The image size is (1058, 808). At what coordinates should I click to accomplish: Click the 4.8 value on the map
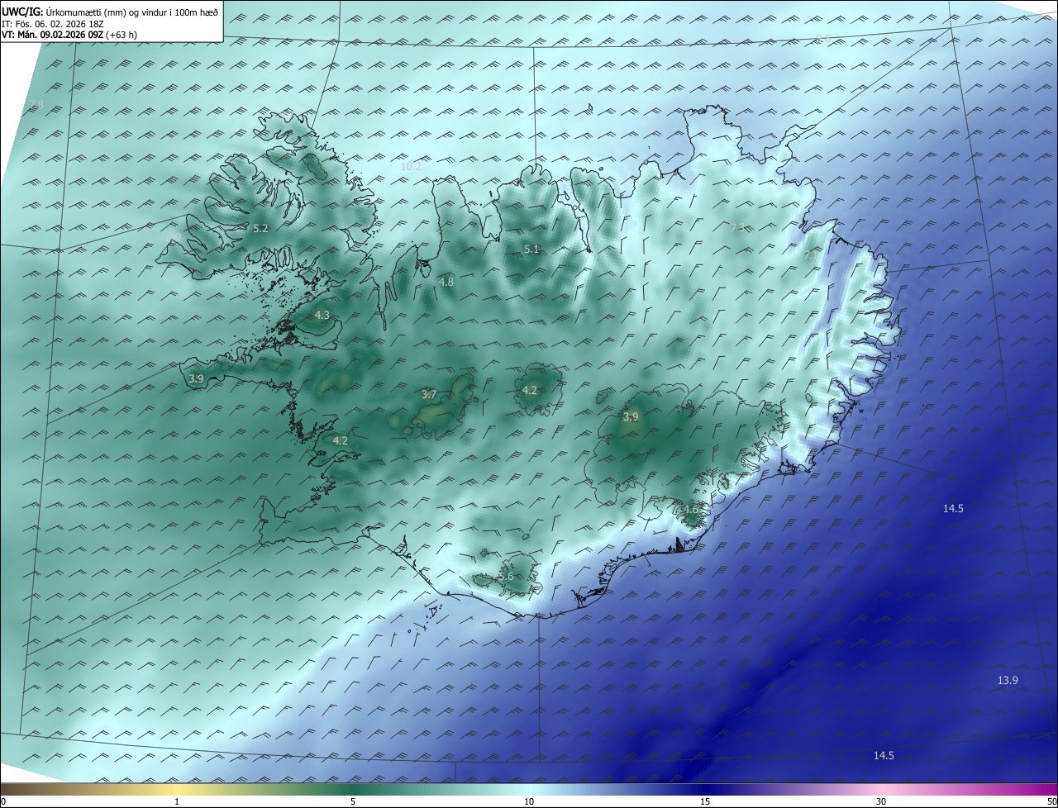446,282
